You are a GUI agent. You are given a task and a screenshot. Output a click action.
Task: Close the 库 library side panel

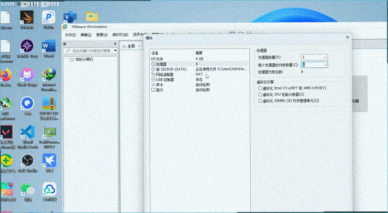[115, 44]
